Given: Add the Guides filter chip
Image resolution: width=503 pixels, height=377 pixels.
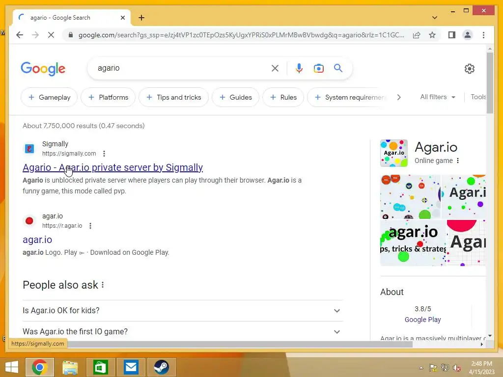Looking at the screenshot, I should tap(235, 97).
